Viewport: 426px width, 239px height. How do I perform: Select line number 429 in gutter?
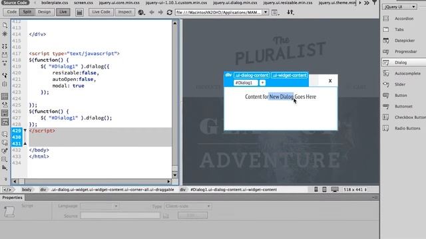pos(16,131)
